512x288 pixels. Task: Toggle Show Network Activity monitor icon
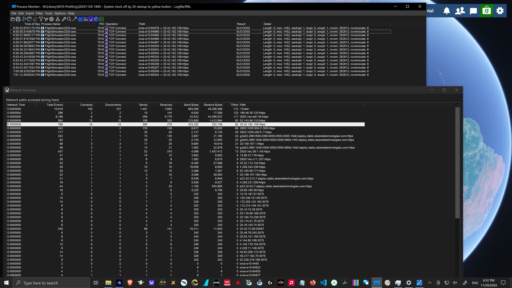tap(91, 19)
